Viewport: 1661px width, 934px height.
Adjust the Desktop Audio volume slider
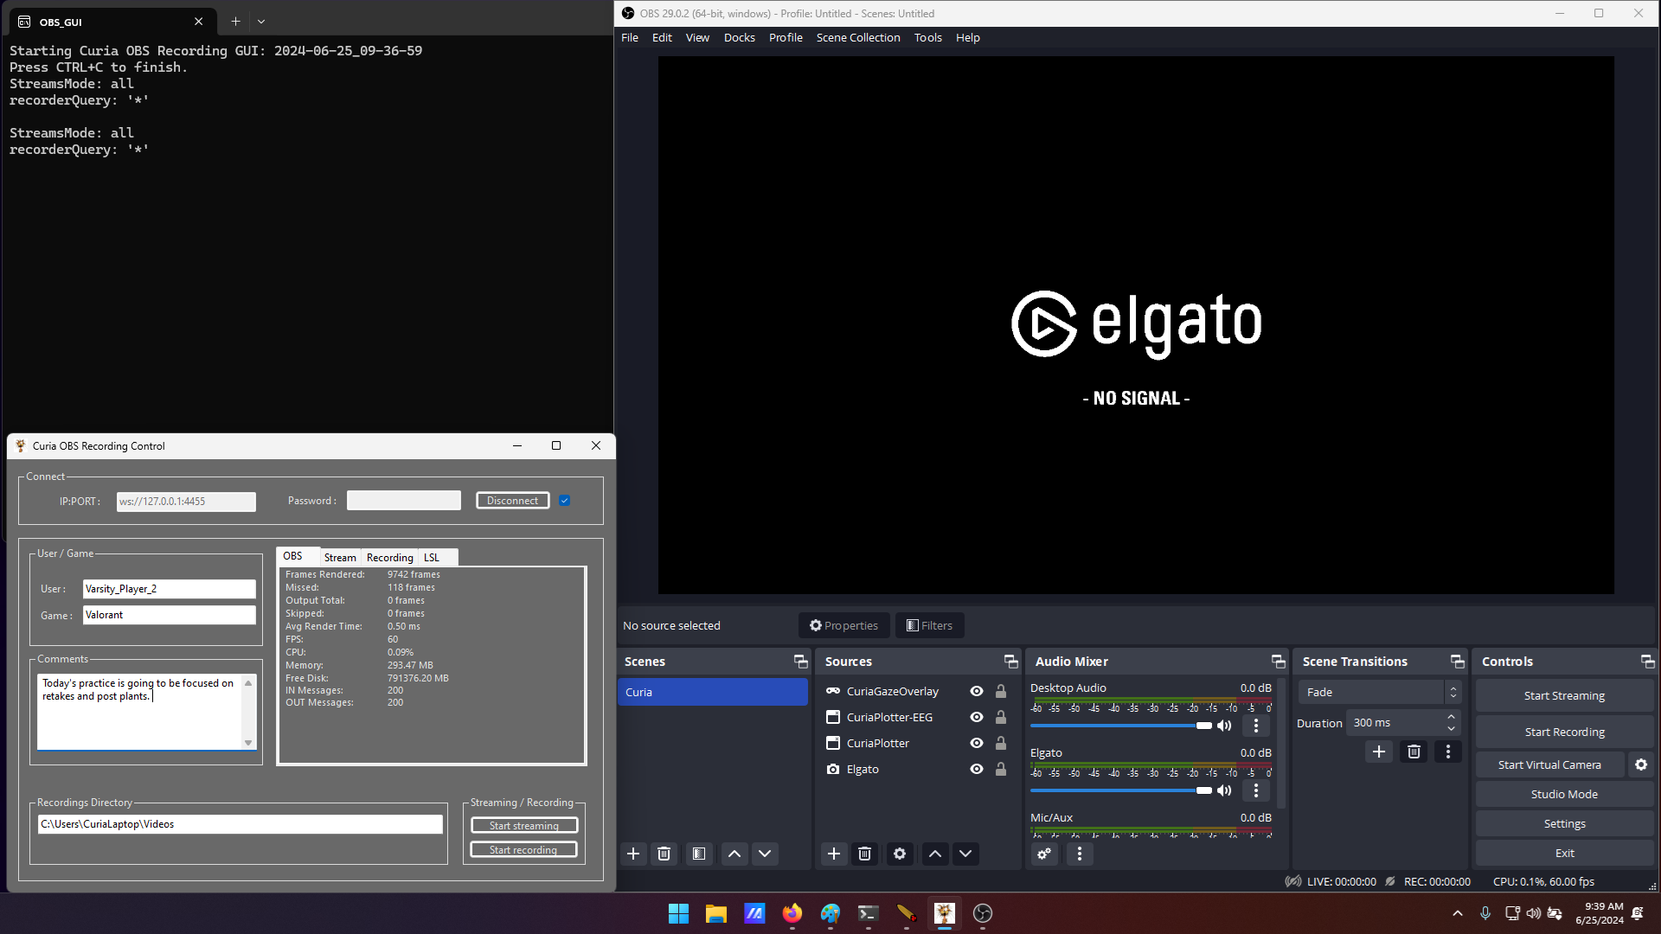pos(1121,726)
